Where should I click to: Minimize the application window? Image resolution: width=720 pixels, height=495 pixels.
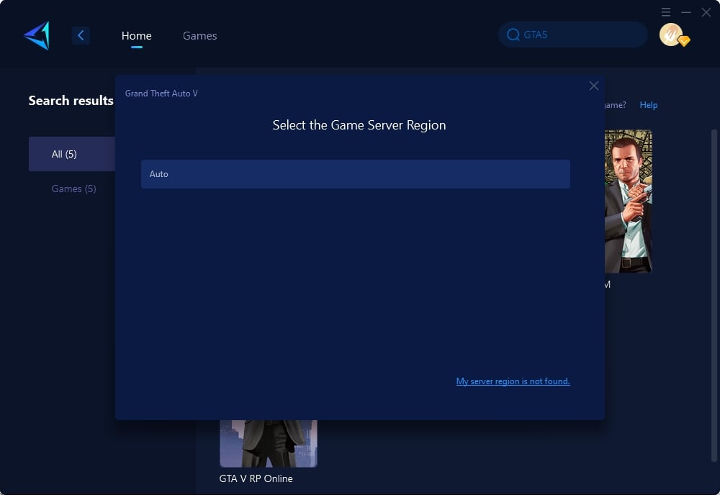point(686,12)
